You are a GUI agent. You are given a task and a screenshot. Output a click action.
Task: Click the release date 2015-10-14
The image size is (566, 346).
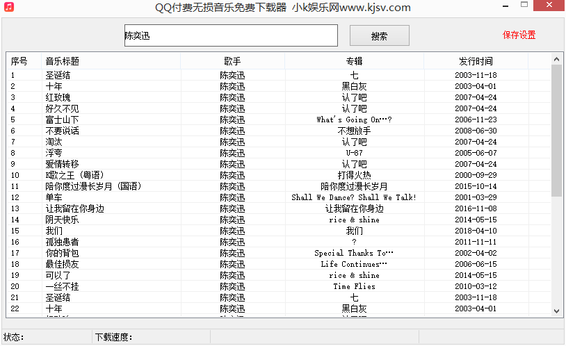pos(476,186)
